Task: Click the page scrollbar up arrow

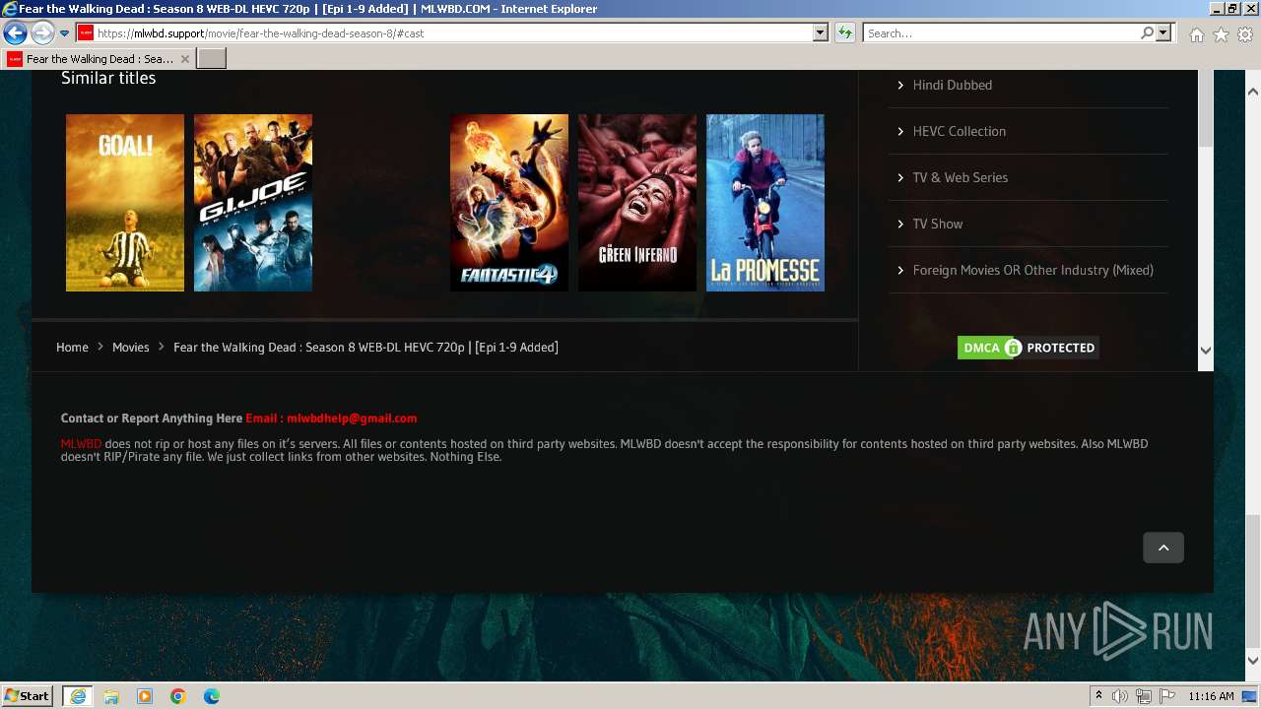Action: (x=1253, y=92)
